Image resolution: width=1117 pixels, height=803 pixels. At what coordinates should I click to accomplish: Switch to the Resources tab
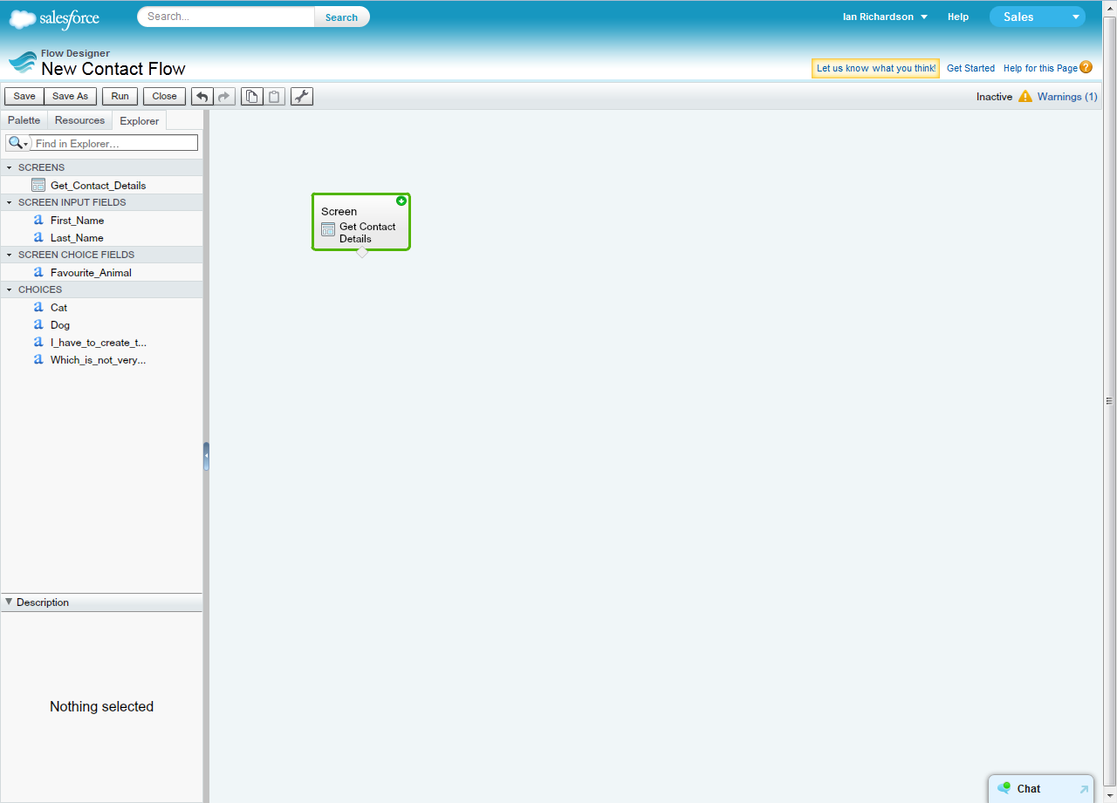coord(79,120)
